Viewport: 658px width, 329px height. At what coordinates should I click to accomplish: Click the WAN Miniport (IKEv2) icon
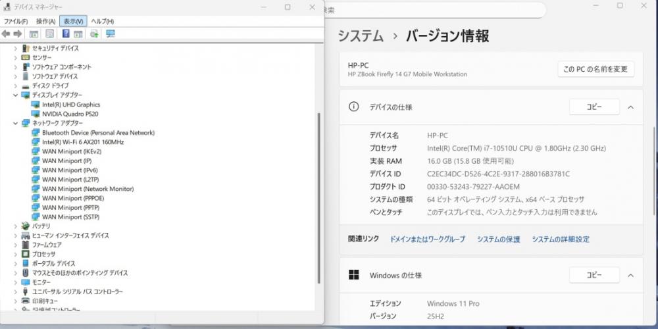(x=36, y=151)
